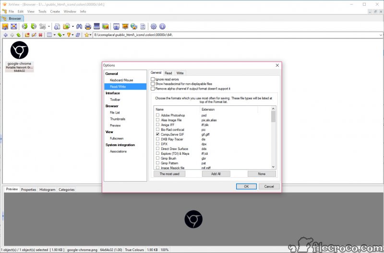The height and width of the screenshot is (253, 384).
Task: Click the Rename icon
Action: [34, 35]
